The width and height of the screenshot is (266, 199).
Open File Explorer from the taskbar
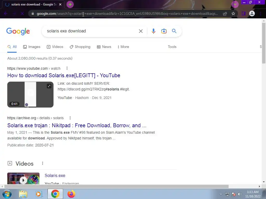pyautogui.click(x=23, y=194)
